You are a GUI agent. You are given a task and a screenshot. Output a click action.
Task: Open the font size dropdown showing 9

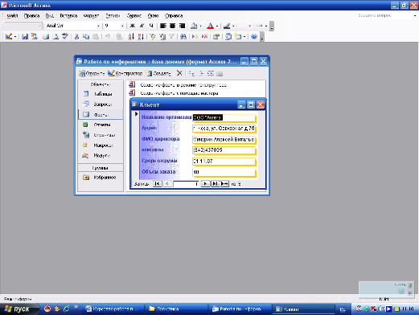(122, 26)
